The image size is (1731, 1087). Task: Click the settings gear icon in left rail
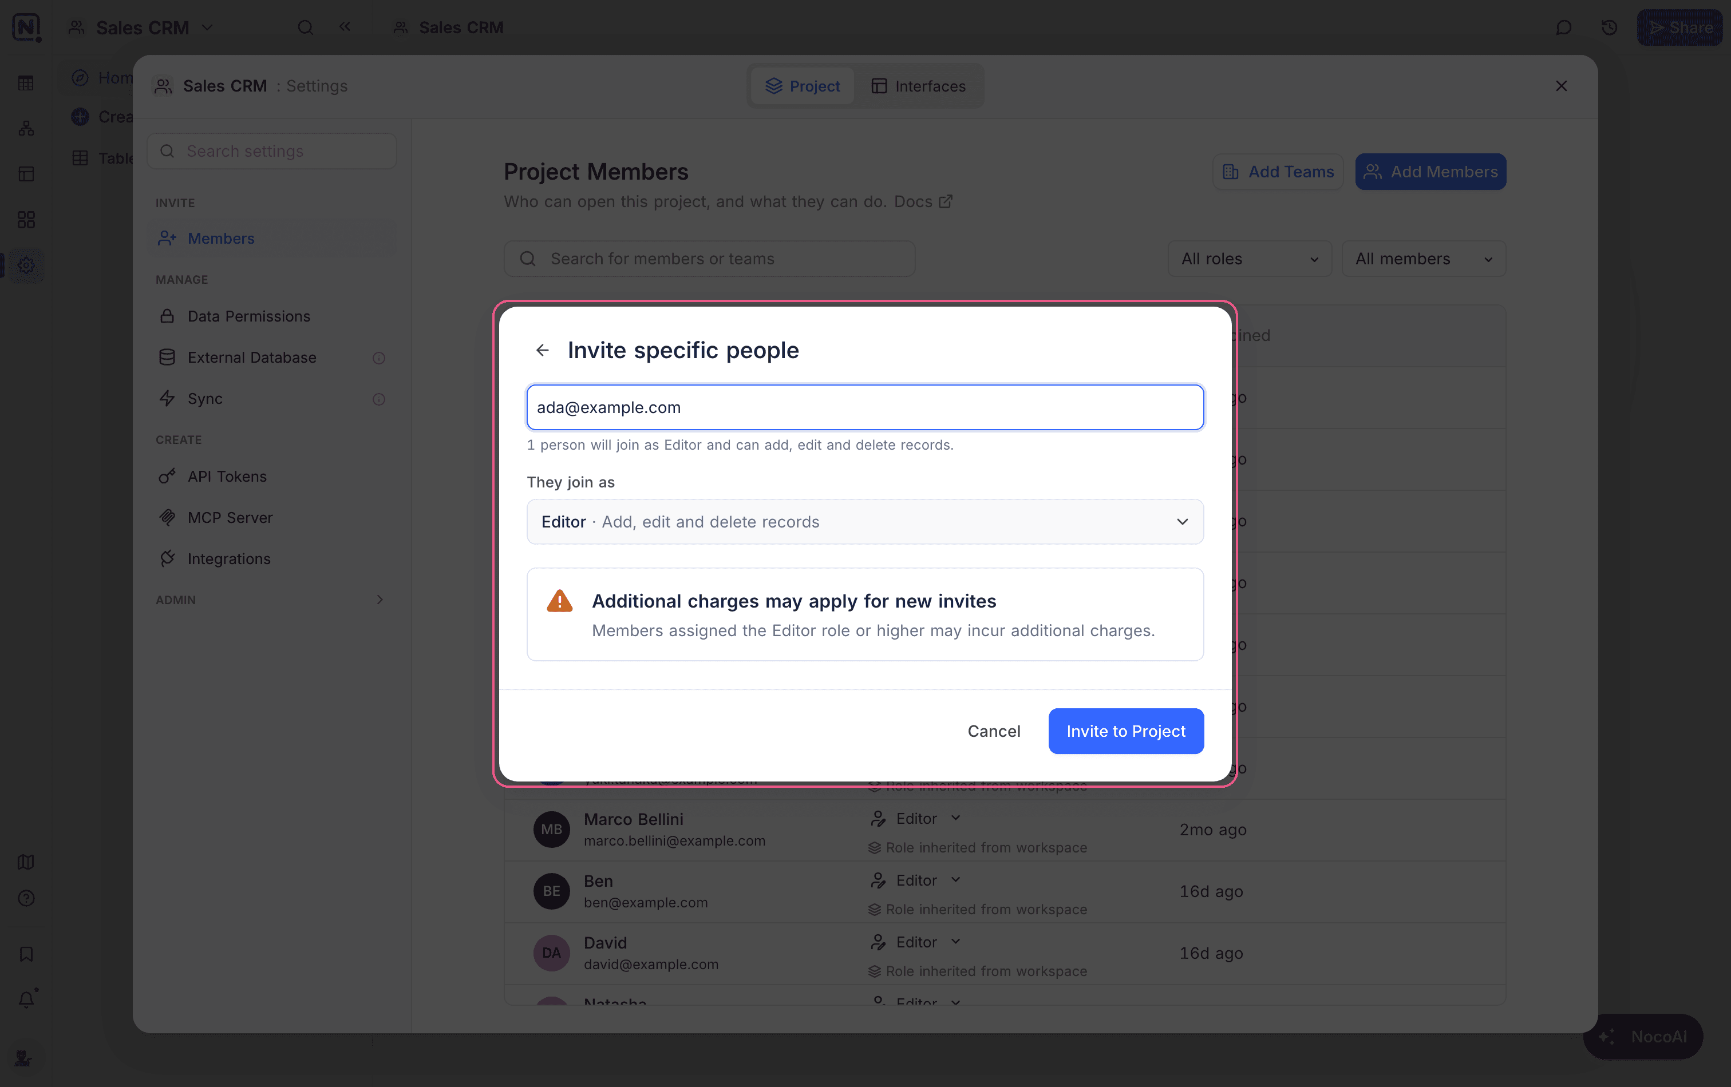pos(26,265)
